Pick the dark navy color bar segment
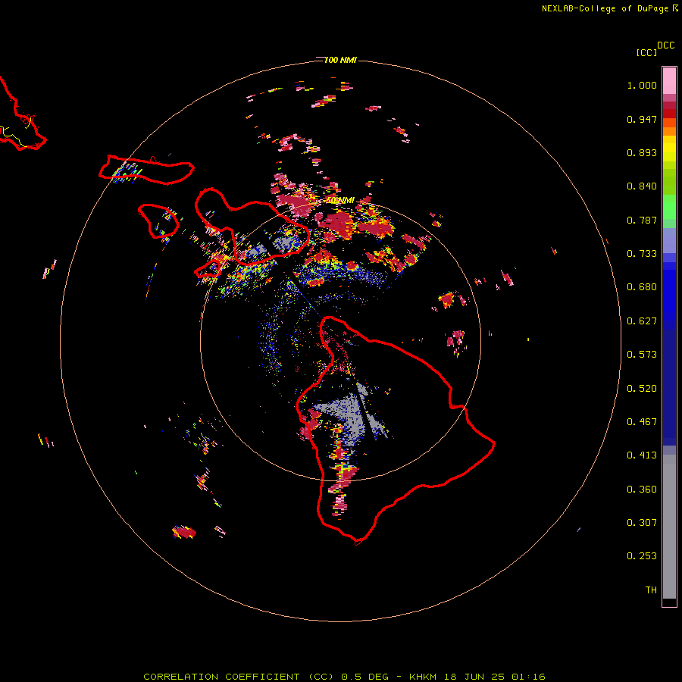 tap(669, 387)
